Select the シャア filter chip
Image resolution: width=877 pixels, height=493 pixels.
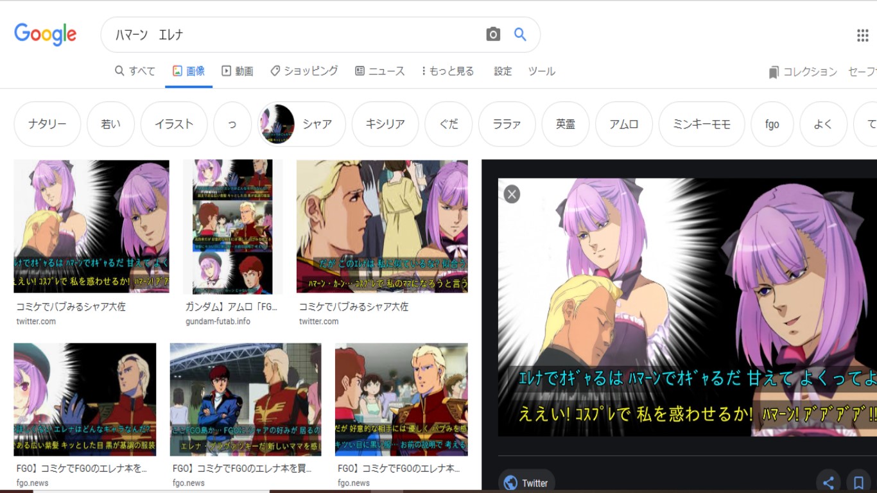click(x=302, y=124)
